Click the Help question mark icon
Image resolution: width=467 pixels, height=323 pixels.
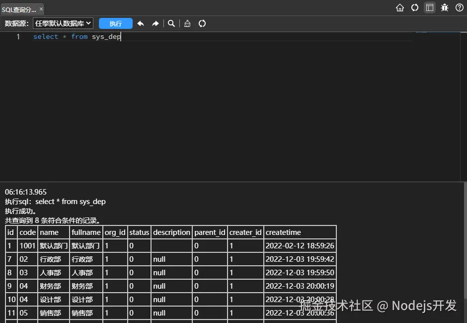point(460,7)
